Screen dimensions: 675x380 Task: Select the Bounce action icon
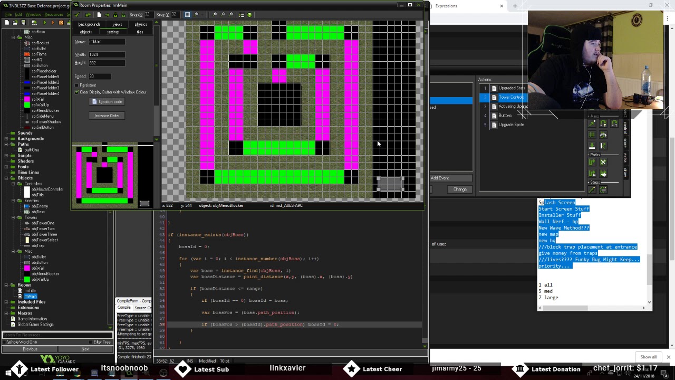tap(603, 146)
